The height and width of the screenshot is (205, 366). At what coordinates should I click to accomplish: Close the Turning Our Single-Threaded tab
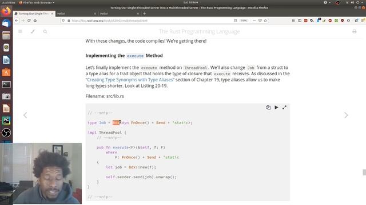[x=52, y=14]
